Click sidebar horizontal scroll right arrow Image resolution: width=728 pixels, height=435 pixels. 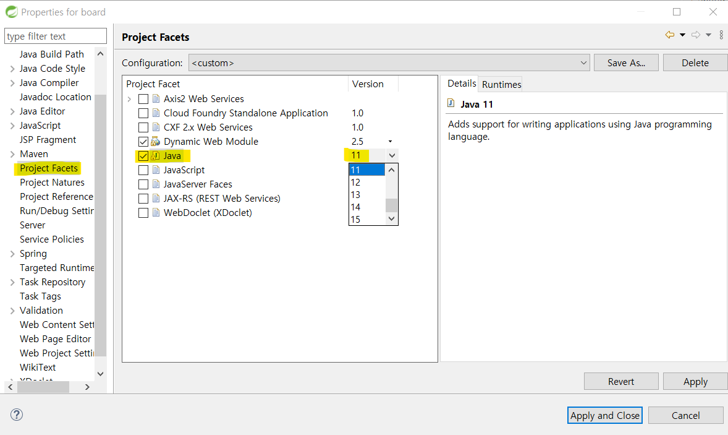coord(87,387)
